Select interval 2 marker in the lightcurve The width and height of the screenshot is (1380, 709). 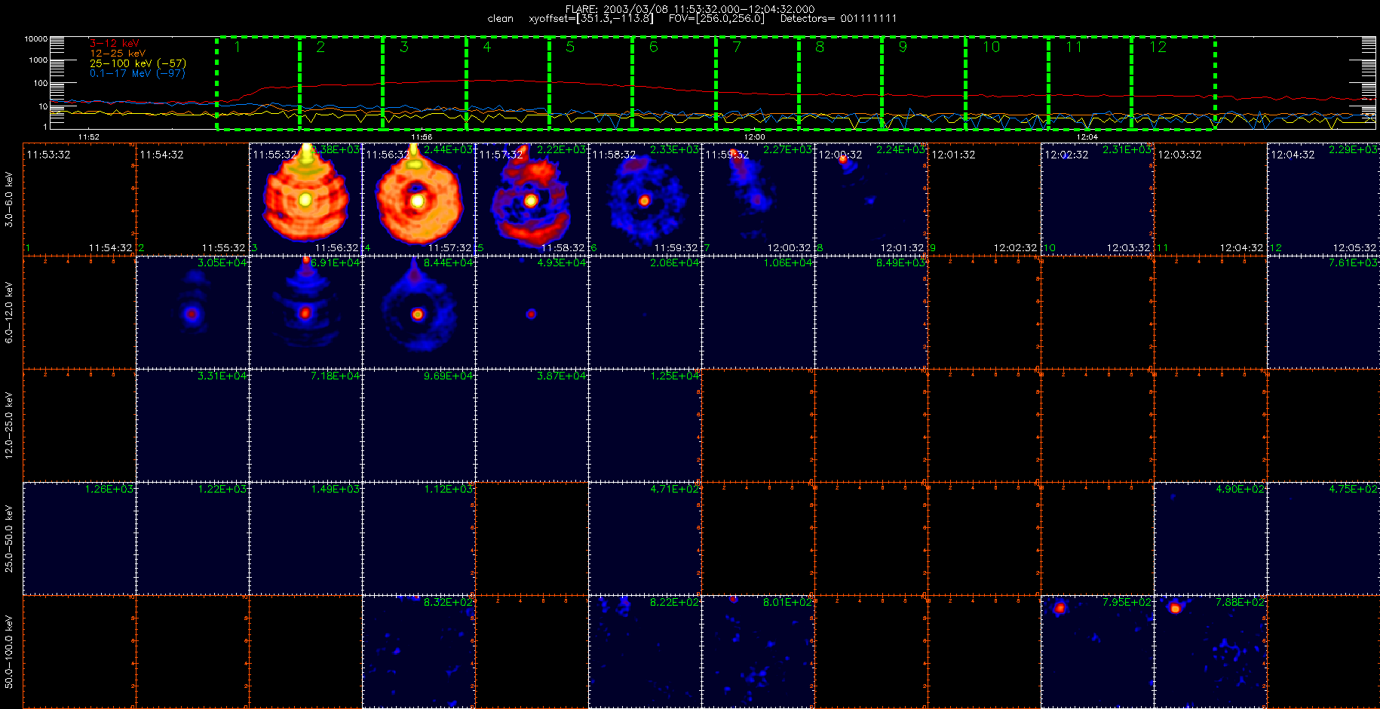[x=320, y=47]
